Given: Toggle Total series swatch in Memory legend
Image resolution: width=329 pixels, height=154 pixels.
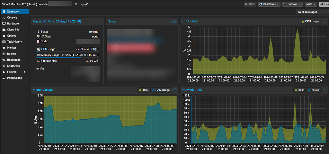Looking at the screenshot, I should [x=140, y=90].
